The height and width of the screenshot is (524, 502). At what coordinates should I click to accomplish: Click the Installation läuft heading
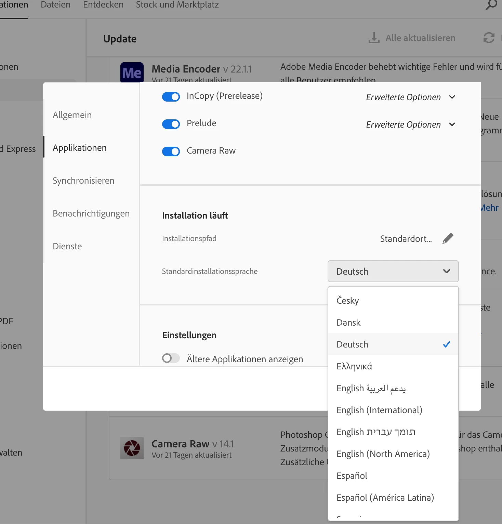coord(195,215)
